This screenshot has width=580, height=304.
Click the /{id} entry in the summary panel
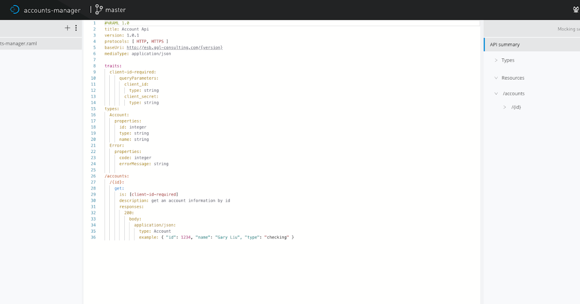[516, 107]
